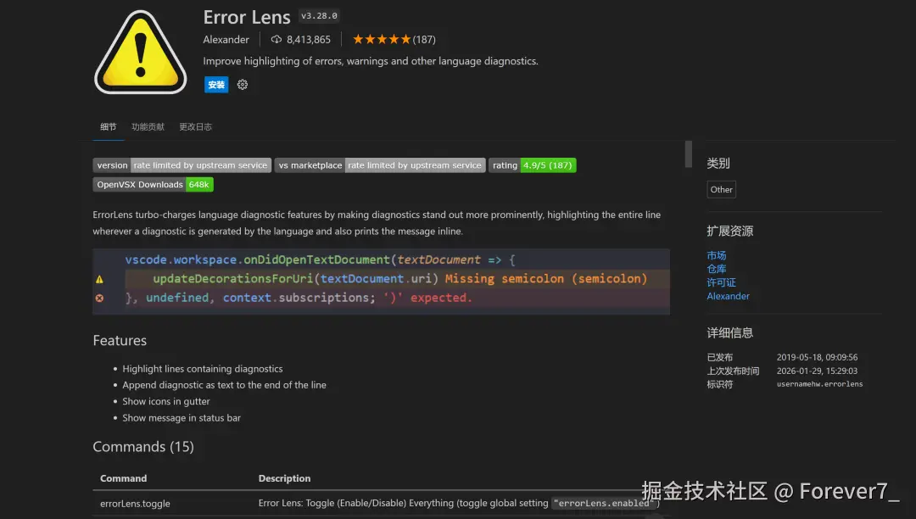Screen dimensions: 916x519
Task: Switch to the 功能贡献 tab
Action: click(x=148, y=126)
